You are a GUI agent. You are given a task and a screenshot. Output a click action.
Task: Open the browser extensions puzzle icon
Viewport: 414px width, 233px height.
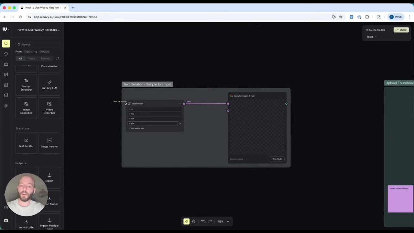pos(367,17)
